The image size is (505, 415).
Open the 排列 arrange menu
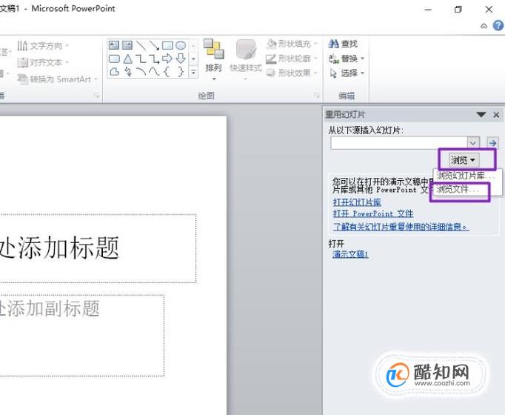213,59
